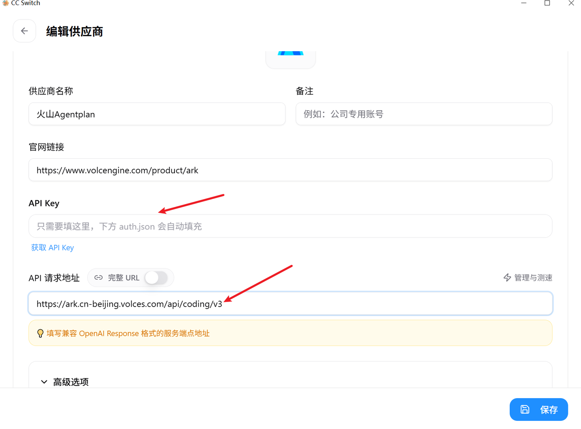Click the lightbulb hint icon
Image resolution: width=581 pixels, height=429 pixels.
[40, 333]
